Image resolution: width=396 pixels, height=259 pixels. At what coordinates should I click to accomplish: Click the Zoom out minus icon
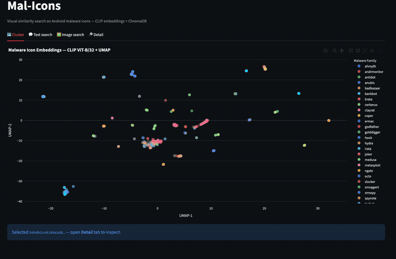tap(358, 51)
